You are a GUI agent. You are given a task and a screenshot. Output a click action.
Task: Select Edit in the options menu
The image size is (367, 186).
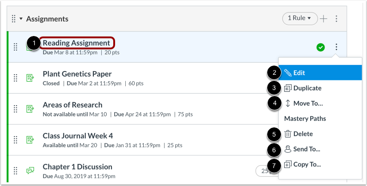(x=320, y=72)
